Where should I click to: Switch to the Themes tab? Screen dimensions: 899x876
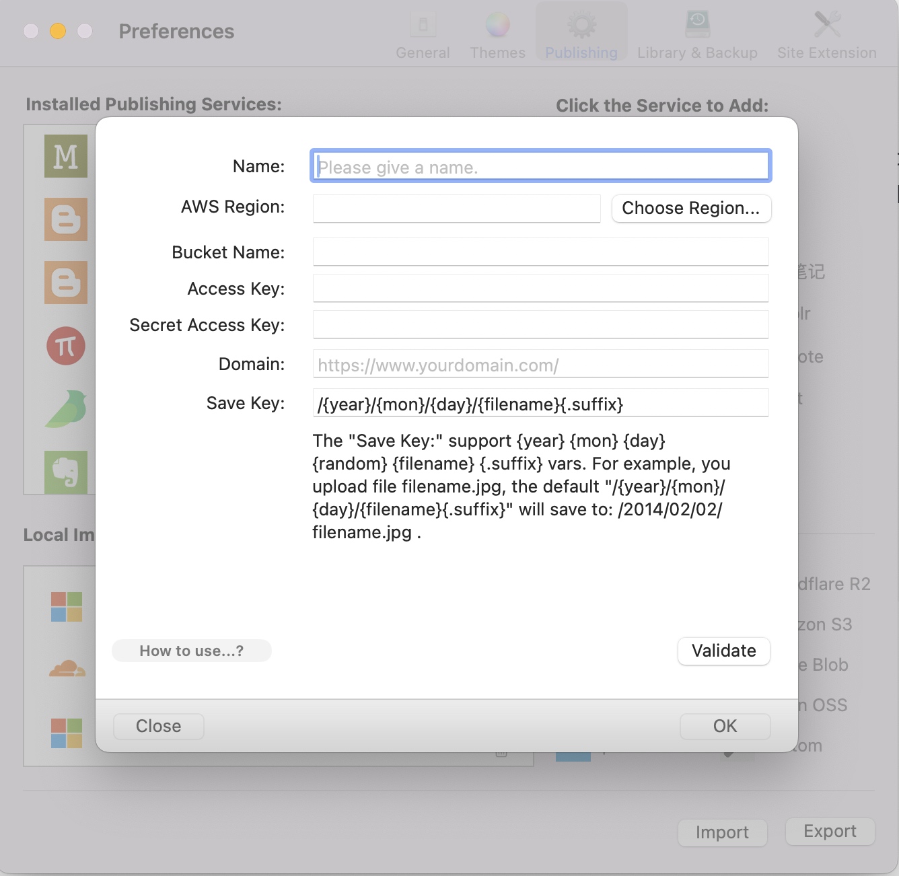(497, 35)
